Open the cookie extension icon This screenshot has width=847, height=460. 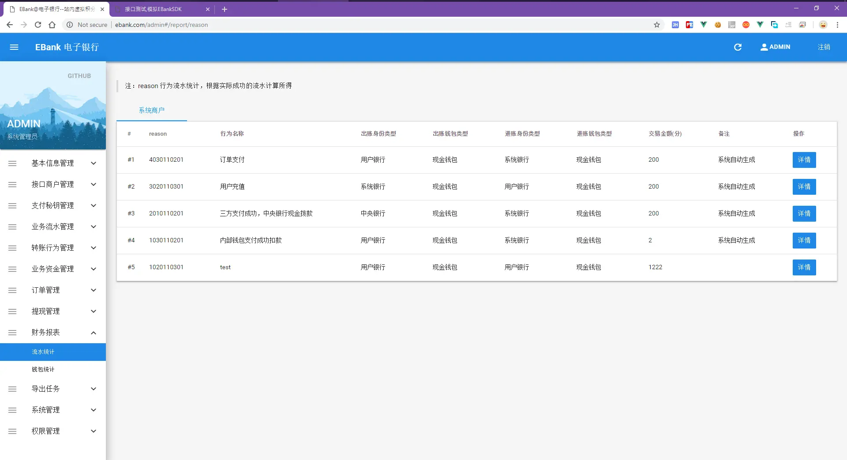click(718, 25)
